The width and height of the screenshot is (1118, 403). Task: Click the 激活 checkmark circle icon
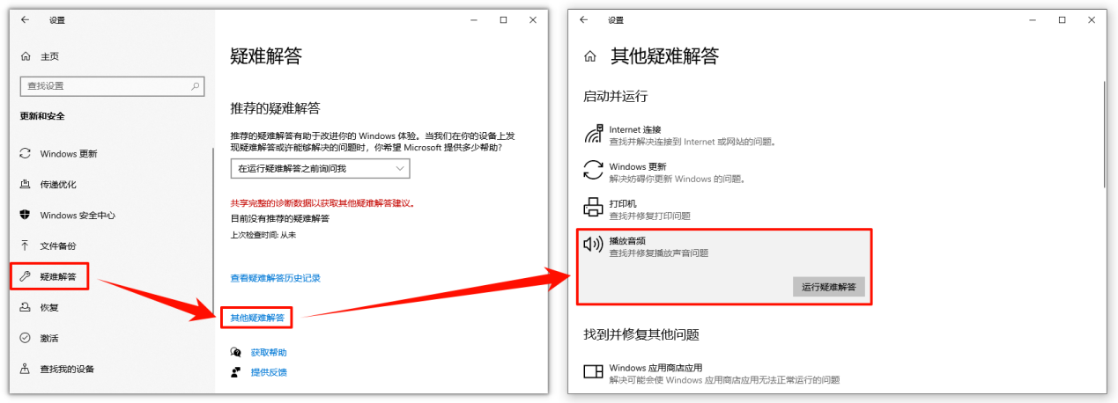(x=25, y=338)
